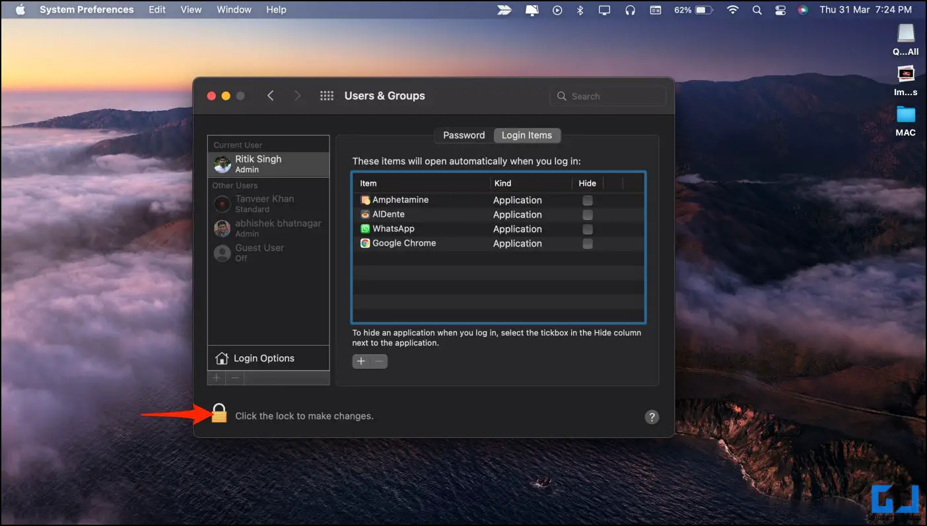Click the WhatsApp app icon in list
Screen dimensions: 927x526
tap(365, 229)
